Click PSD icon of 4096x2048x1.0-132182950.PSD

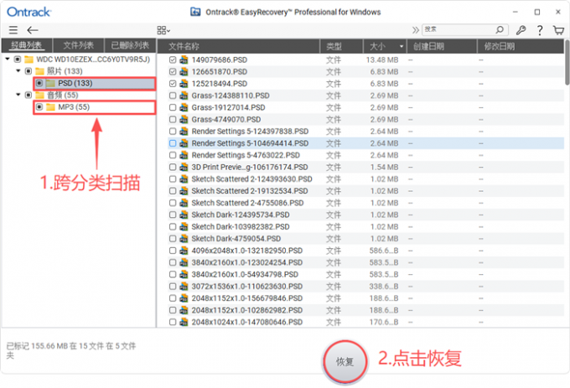[184, 251]
